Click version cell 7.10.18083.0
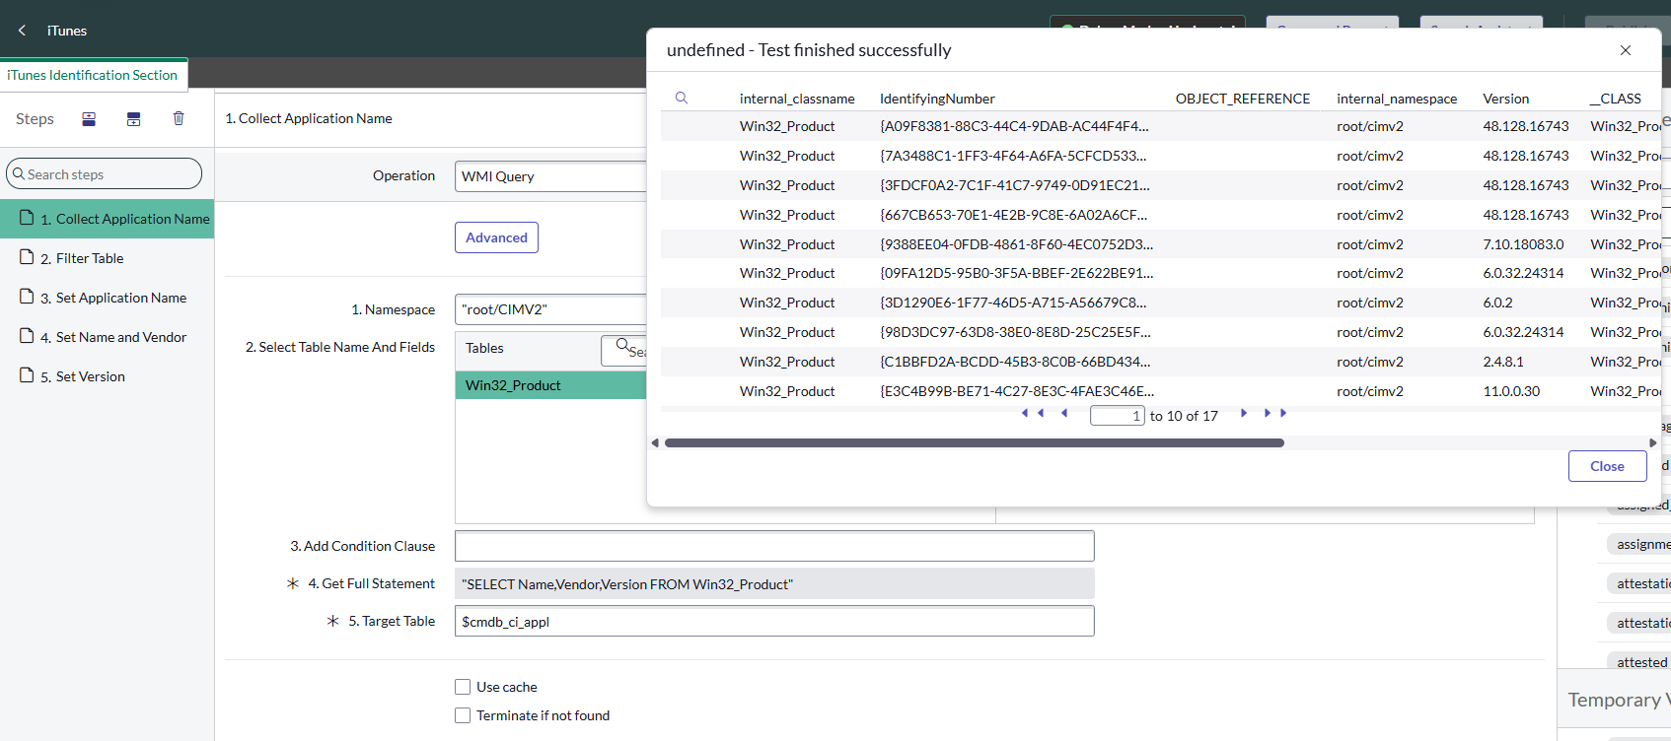Image resolution: width=1671 pixels, height=741 pixels. [x=1523, y=244]
